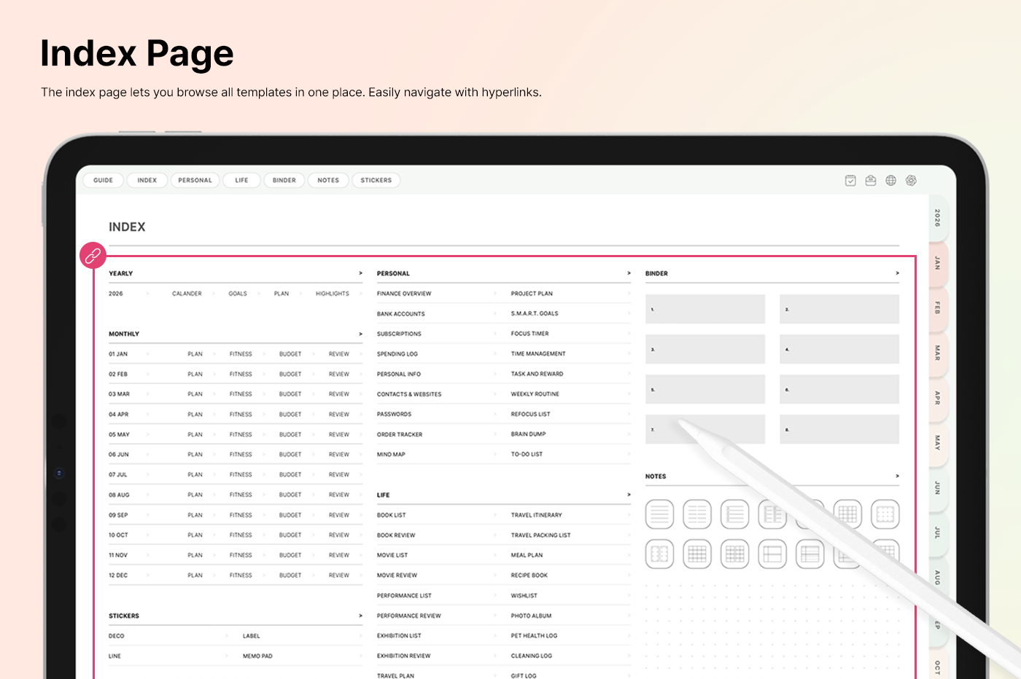Open the Brain Dump template link
Screen dimensions: 1021x679
point(528,434)
